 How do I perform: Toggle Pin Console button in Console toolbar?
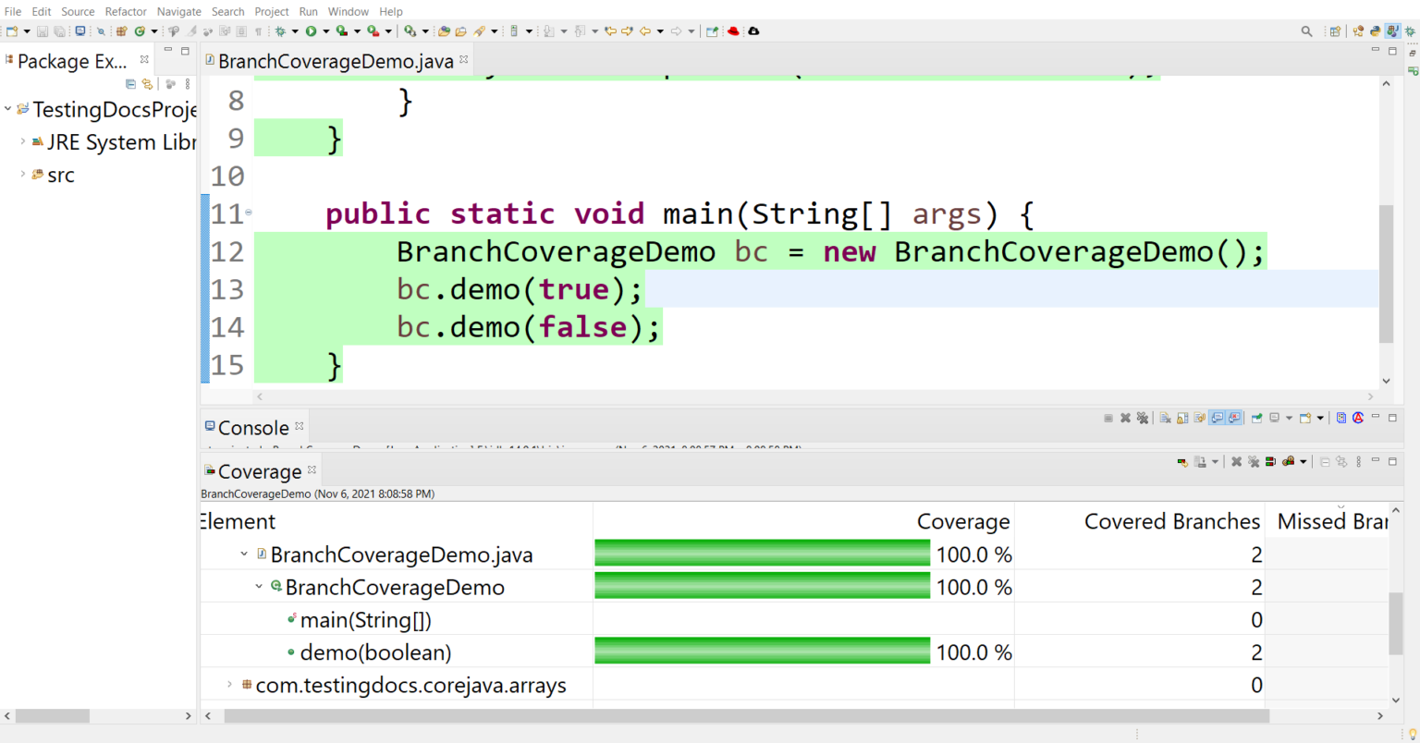click(1257, 418)
